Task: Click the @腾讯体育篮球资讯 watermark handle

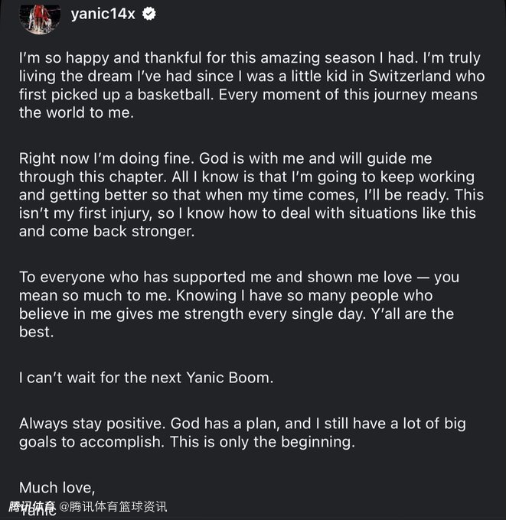Action: click(113, 506)
